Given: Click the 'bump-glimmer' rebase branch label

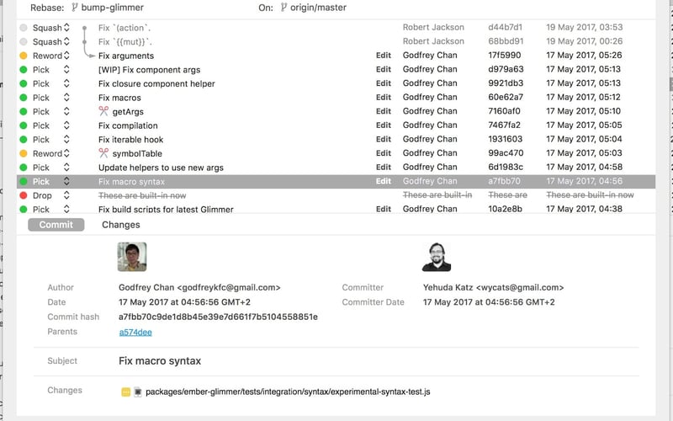Looking at the screenshot, I should (x=113, y=8).
